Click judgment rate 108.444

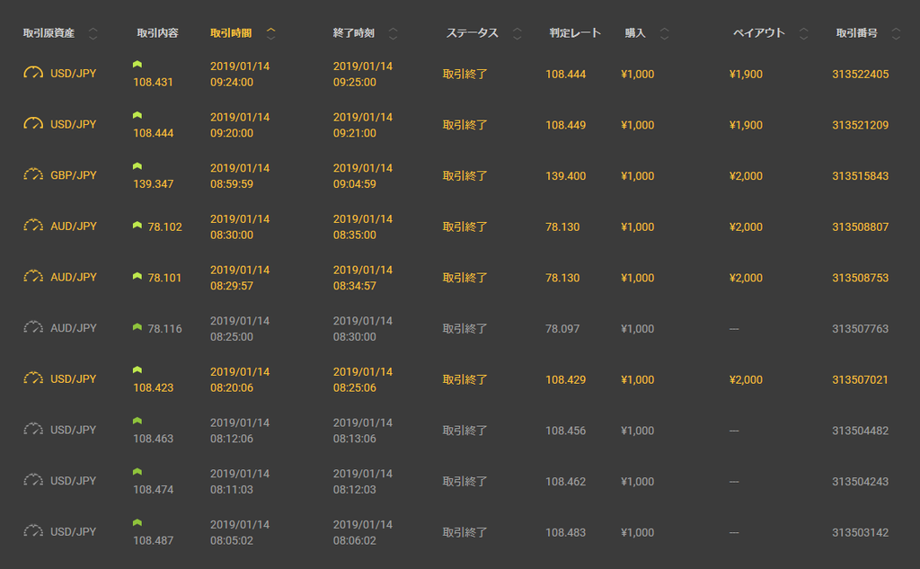(566, 74)
